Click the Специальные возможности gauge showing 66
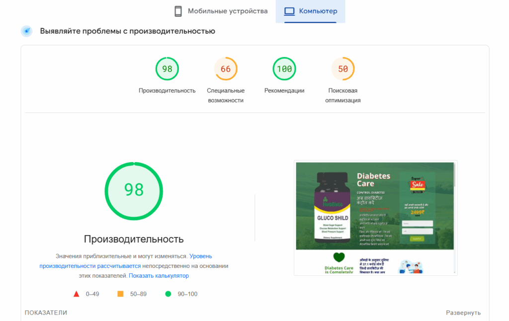The width and height of the screenshot is (509, 321). click(x=226, y=69)
